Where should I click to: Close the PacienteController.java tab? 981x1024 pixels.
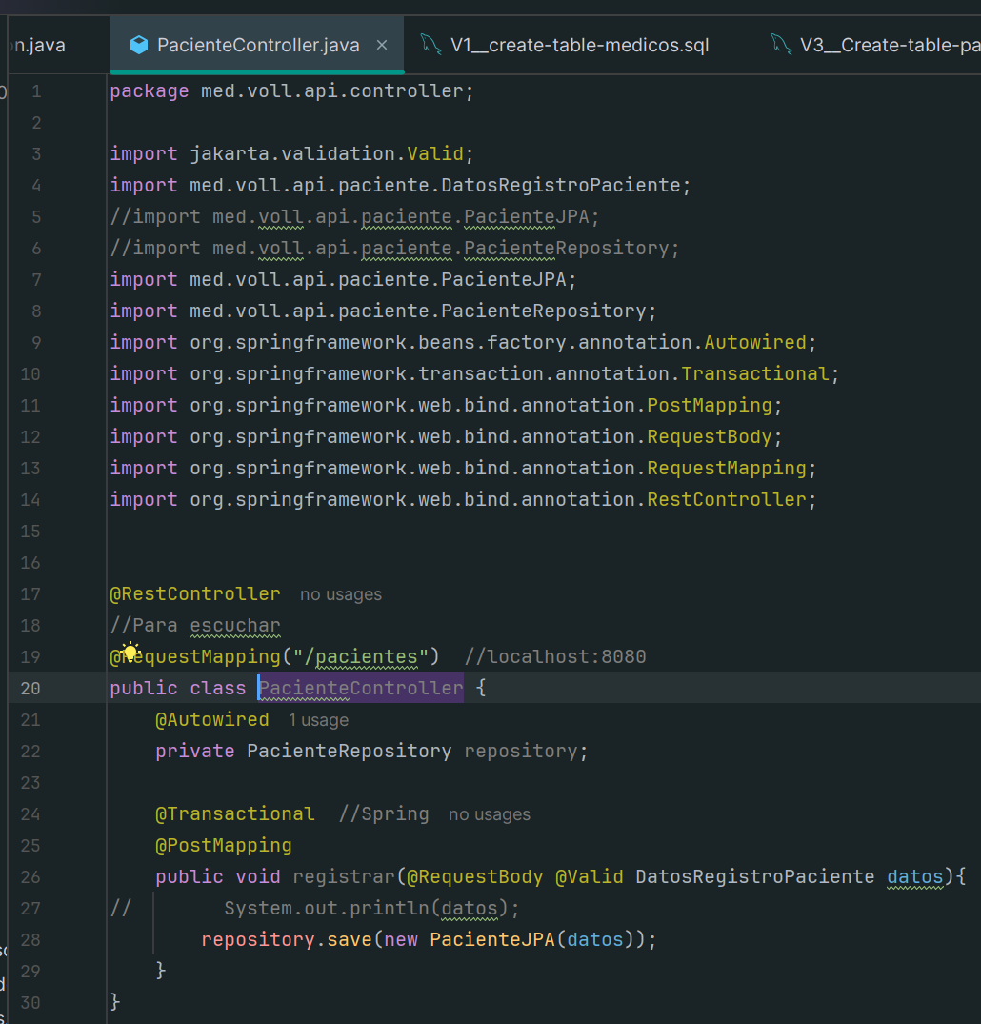coord(382,45)
